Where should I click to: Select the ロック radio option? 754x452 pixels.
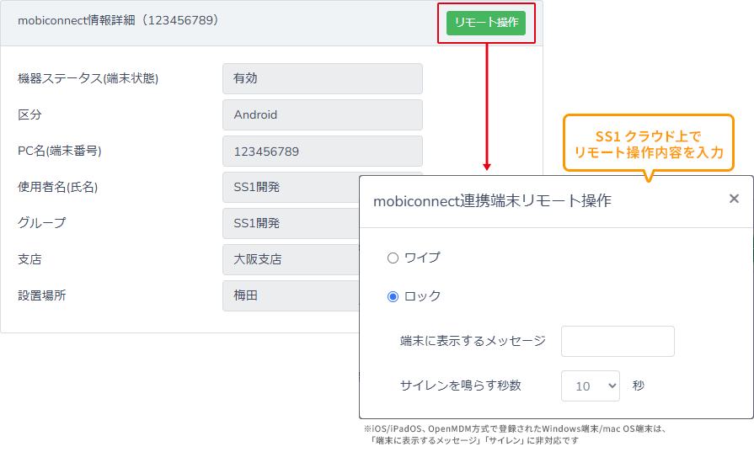393,296
